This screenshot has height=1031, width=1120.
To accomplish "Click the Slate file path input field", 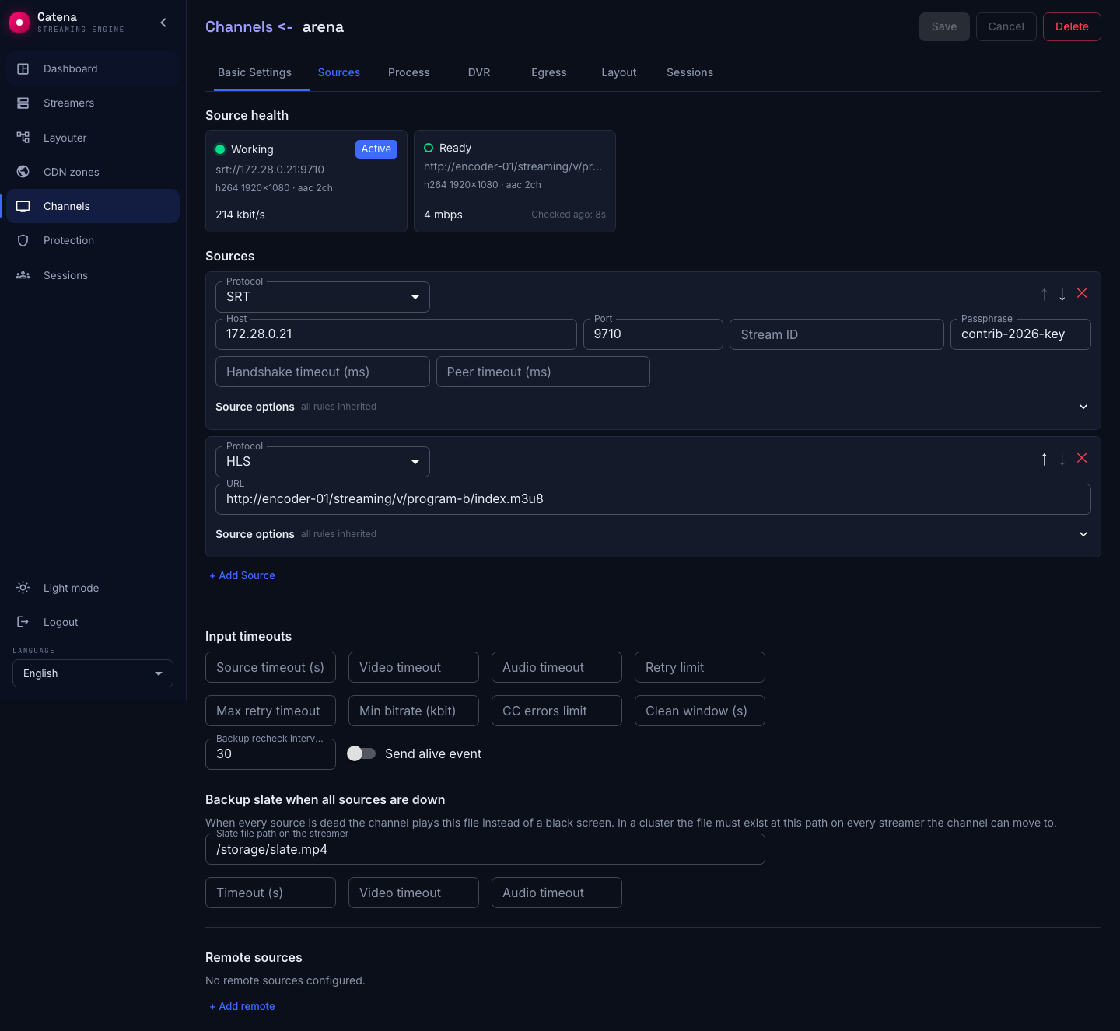I will tap(485, 849).
